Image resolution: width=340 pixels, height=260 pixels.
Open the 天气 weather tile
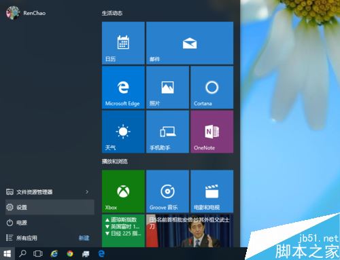click(123, 132)
